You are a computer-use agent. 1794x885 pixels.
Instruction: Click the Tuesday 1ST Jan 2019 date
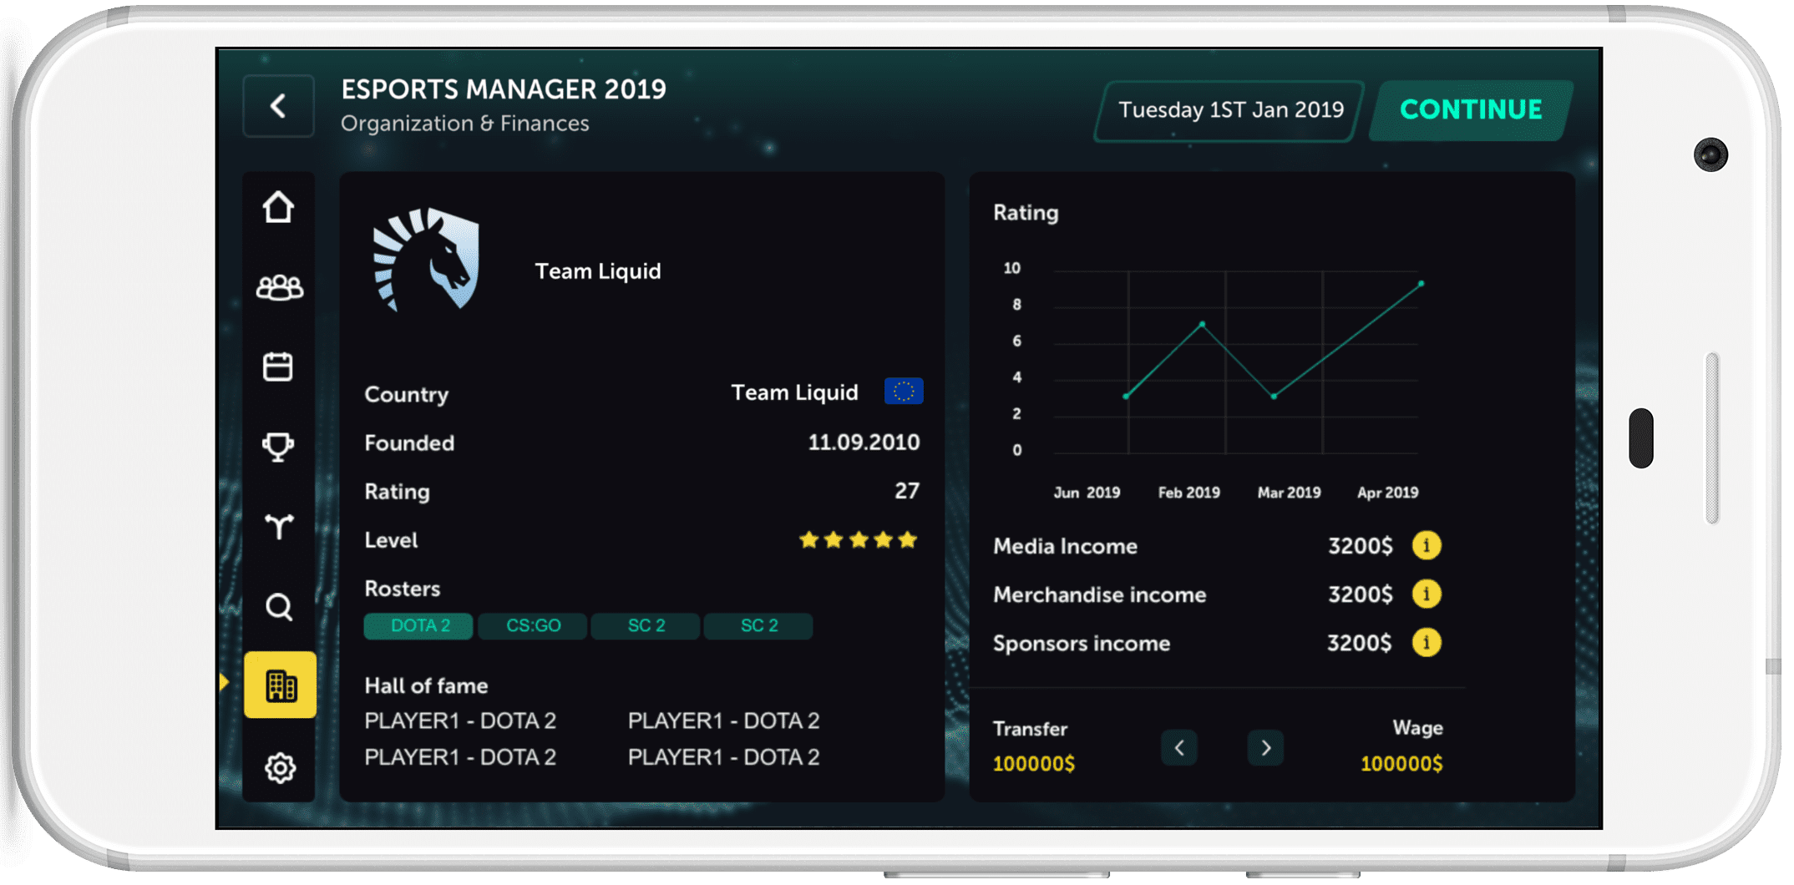tap(1230, 110)
